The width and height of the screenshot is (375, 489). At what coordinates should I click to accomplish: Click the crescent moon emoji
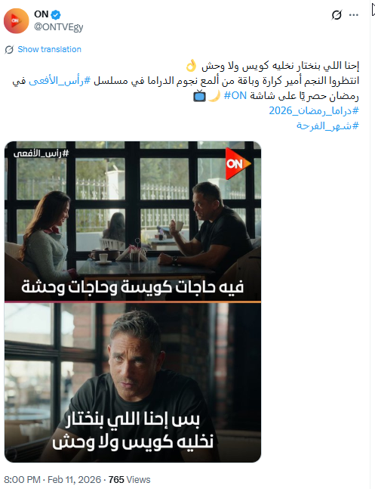214,96
